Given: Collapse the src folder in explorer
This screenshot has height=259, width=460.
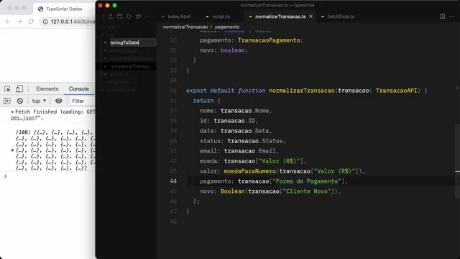Looking at the screenshot, I should [x=110, y=35].
